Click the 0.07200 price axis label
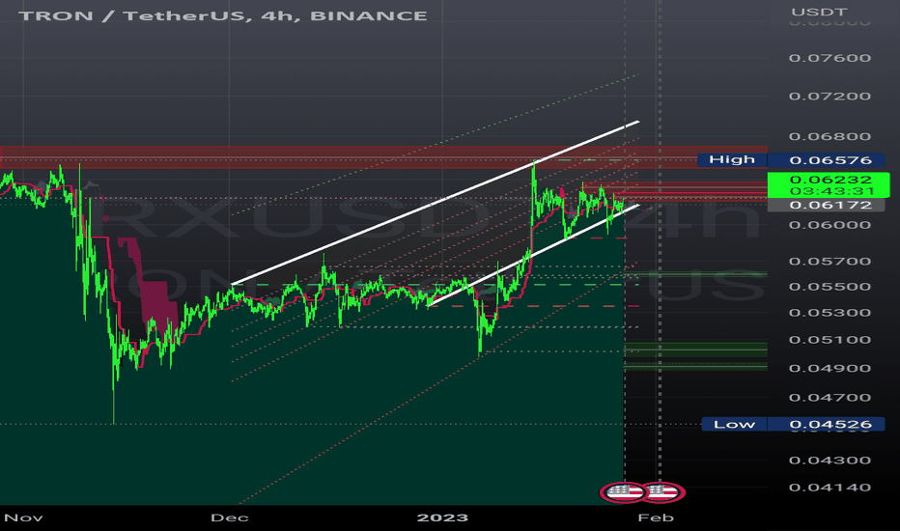The height and width of the screenshot is (531, 900). coord(830,97)
